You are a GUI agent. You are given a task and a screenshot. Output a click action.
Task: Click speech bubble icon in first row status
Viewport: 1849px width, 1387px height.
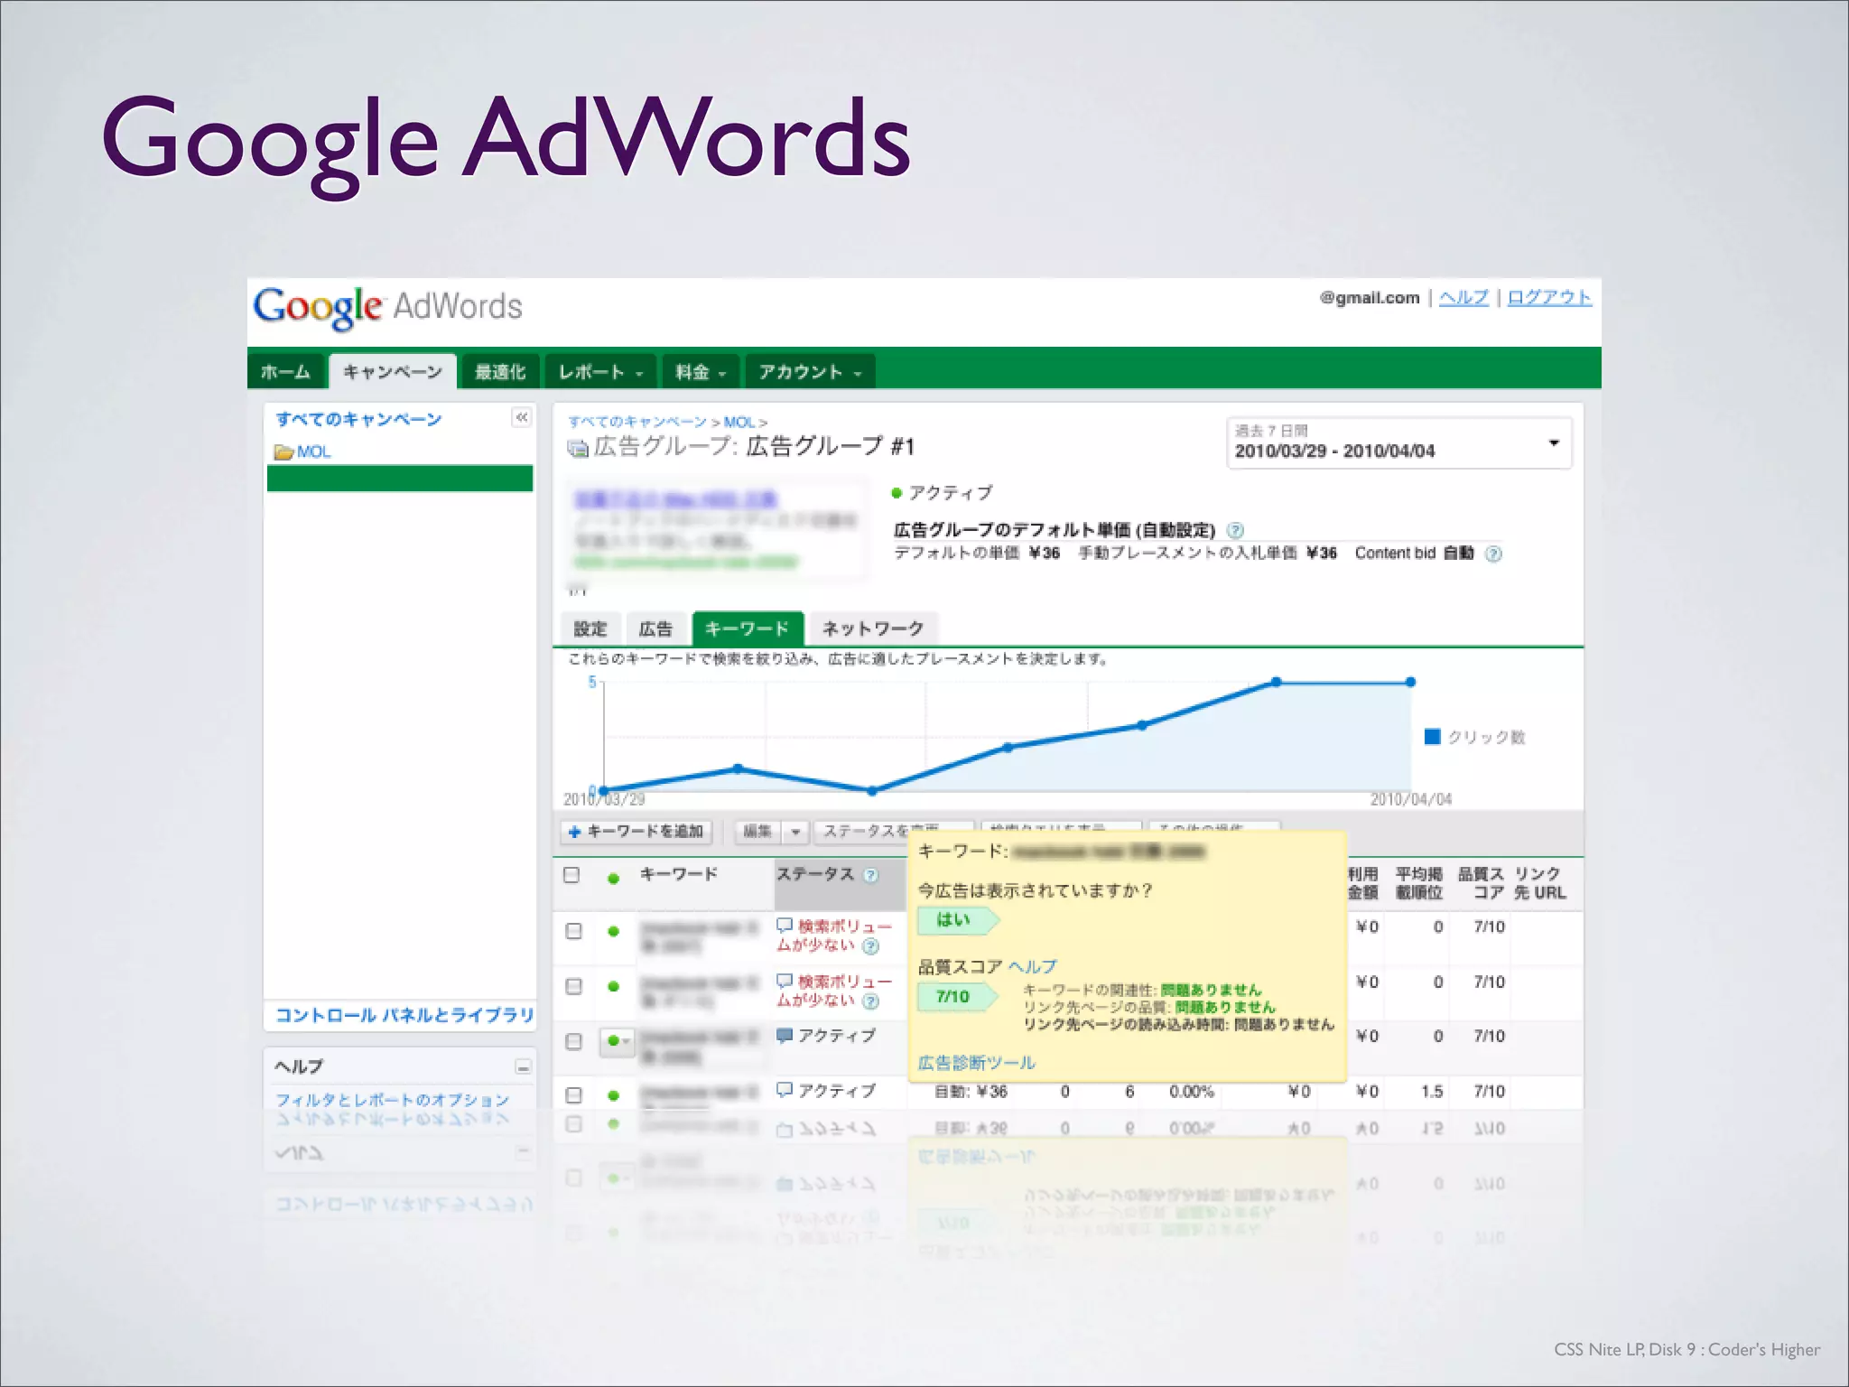[785, 926]
